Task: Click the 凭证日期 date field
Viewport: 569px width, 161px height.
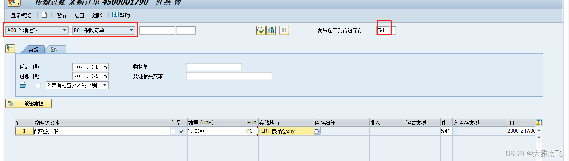Action: 90,67
